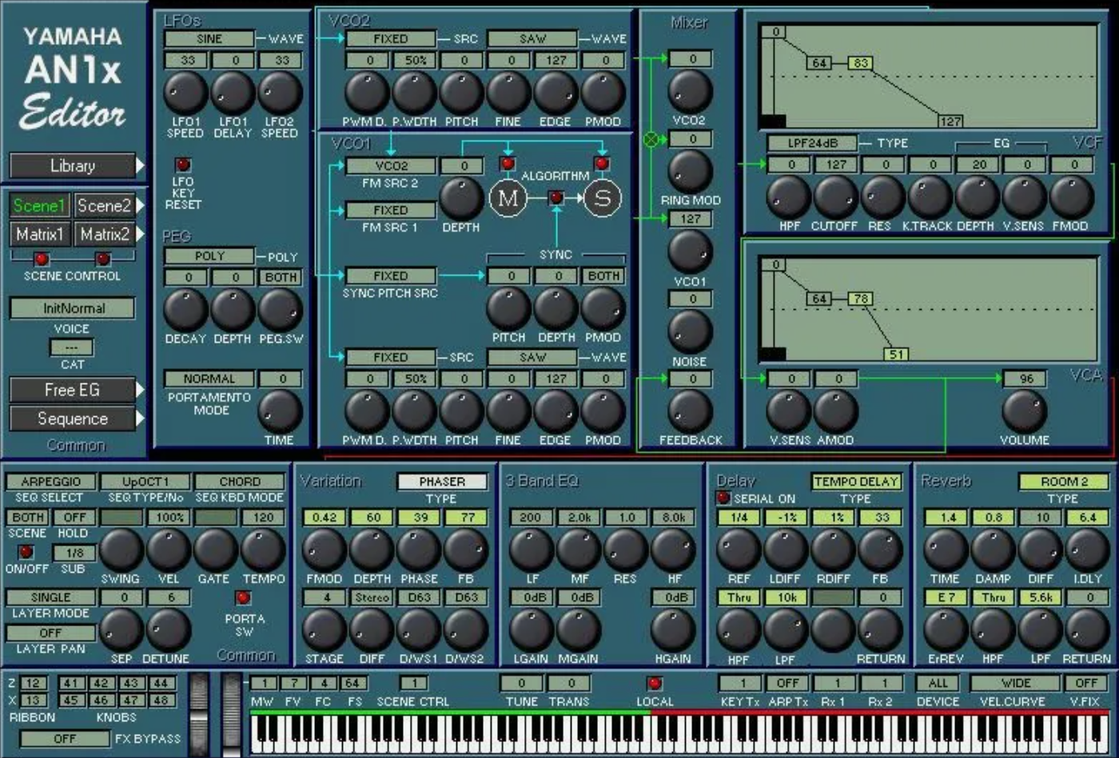Screen dimensions: 1119x758
Task: Click the Mixer NOISE knob
Action: tap(690, 331)
